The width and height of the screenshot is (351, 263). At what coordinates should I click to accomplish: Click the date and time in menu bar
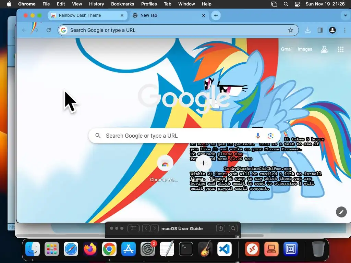(x=325, y=4)
